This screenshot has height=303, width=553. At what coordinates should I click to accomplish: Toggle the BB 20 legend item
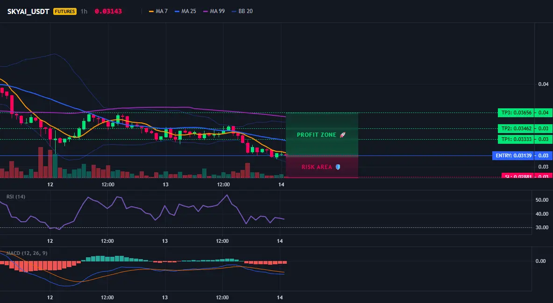pyautogui.click(x=242, y=11)
